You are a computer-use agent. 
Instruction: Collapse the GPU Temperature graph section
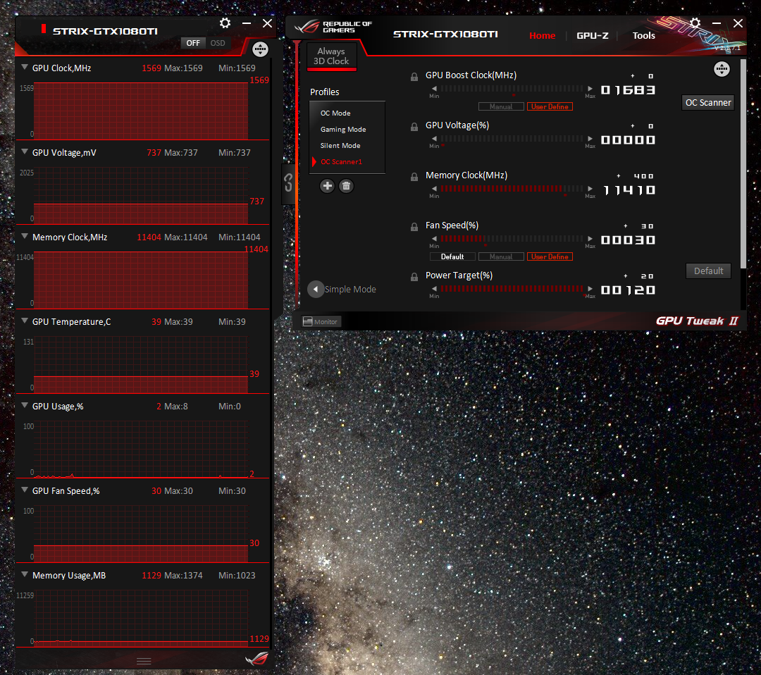click(x=25, y=321)
